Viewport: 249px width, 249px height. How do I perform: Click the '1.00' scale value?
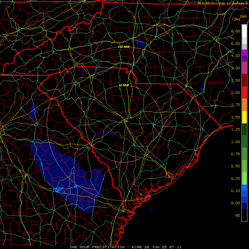pyautogui.click(x=235, y=142)
